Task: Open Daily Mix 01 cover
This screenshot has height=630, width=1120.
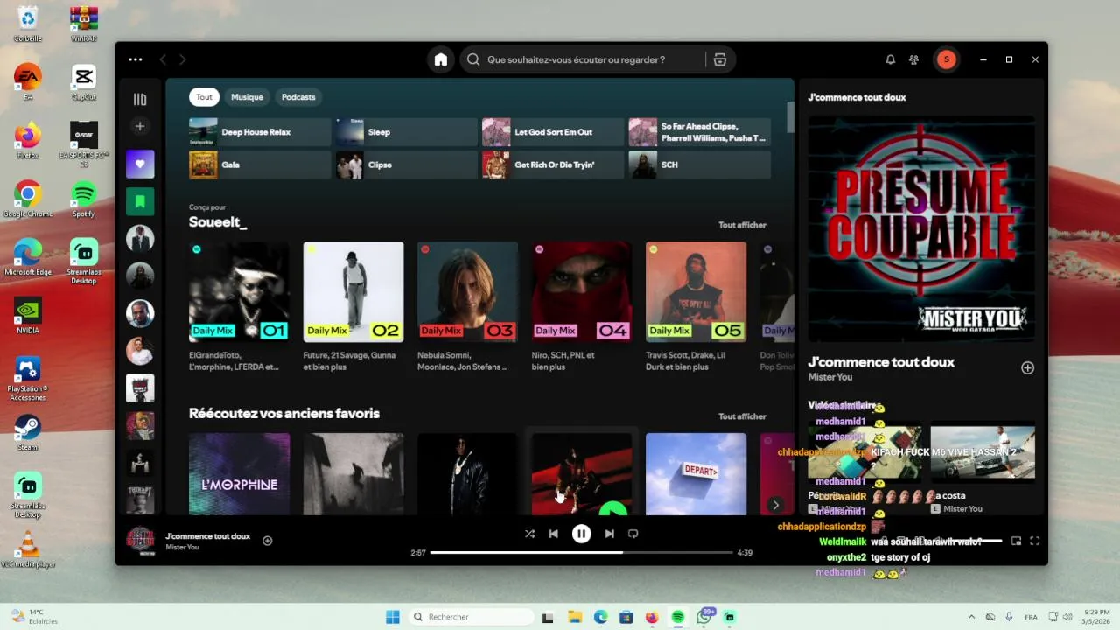Action: (239, 291)
